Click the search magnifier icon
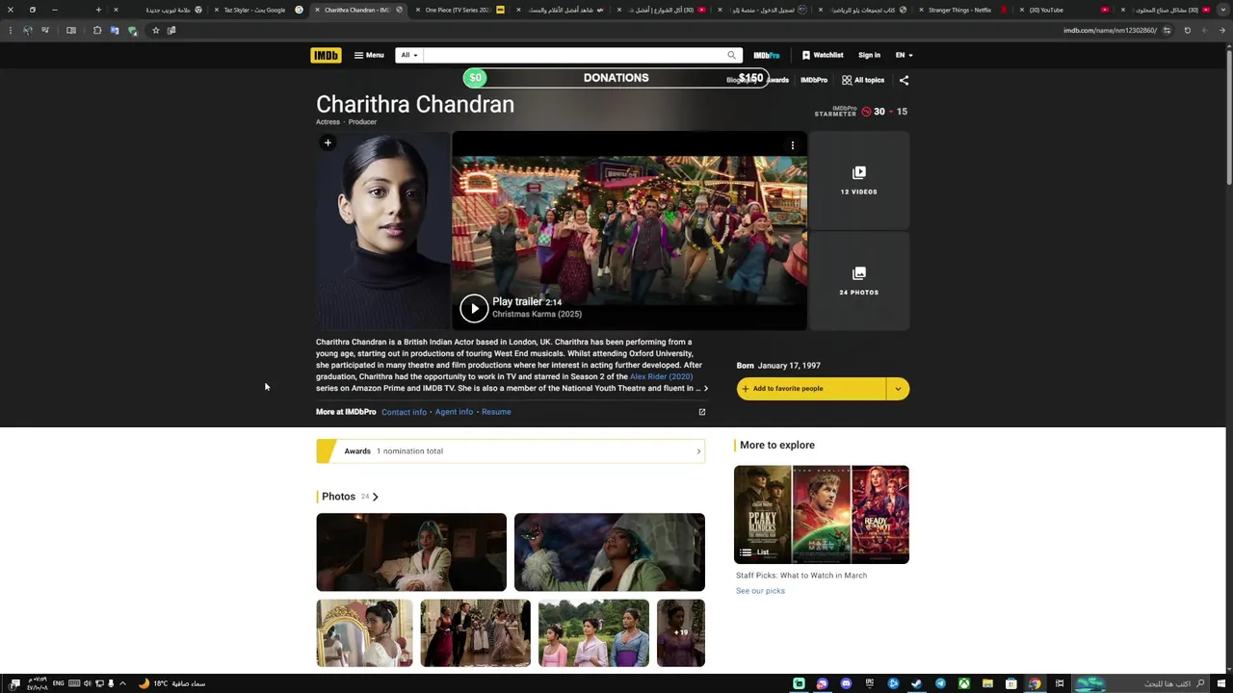The image size is (1233, 693). 732,55
